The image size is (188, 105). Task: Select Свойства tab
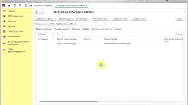pos(76,29)
